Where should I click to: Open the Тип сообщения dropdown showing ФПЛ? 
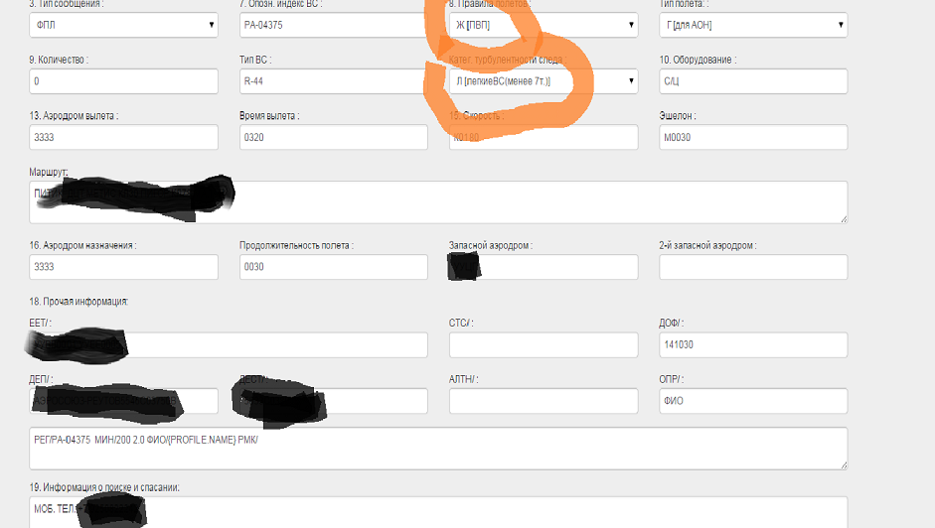click(123, 25)
